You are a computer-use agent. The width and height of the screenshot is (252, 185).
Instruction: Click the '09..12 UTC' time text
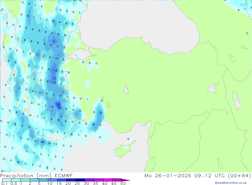[209, 175]
